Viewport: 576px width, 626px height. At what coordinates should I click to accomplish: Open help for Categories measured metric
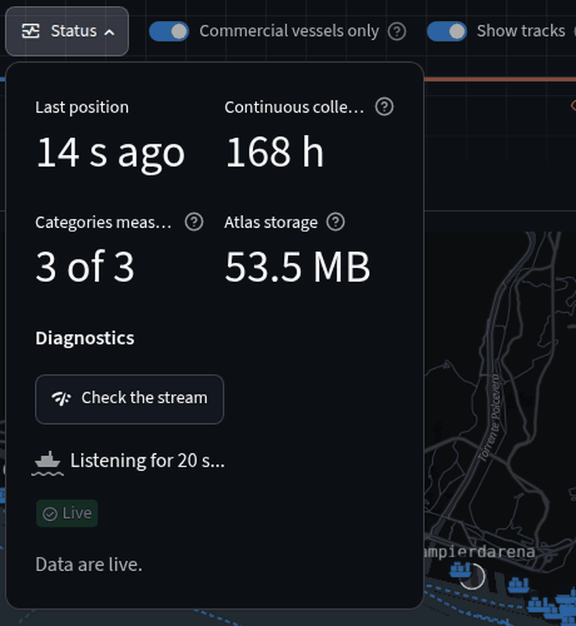coord(194,222)
